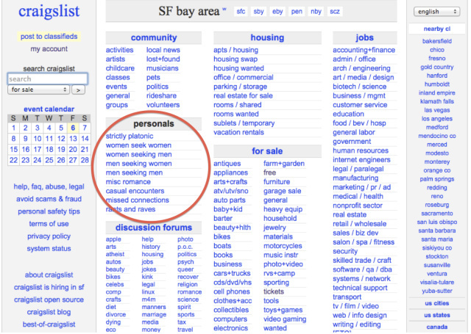
Task: Go to my account
Action: click(x=49, y=49)
